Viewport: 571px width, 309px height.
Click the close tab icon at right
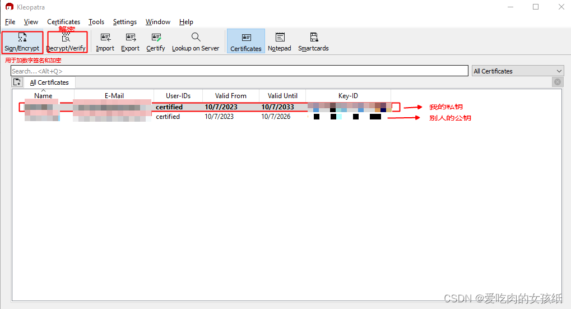point(558,82)
